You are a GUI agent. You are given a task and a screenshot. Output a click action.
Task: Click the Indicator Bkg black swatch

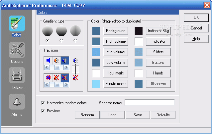(x=139, y=31)
